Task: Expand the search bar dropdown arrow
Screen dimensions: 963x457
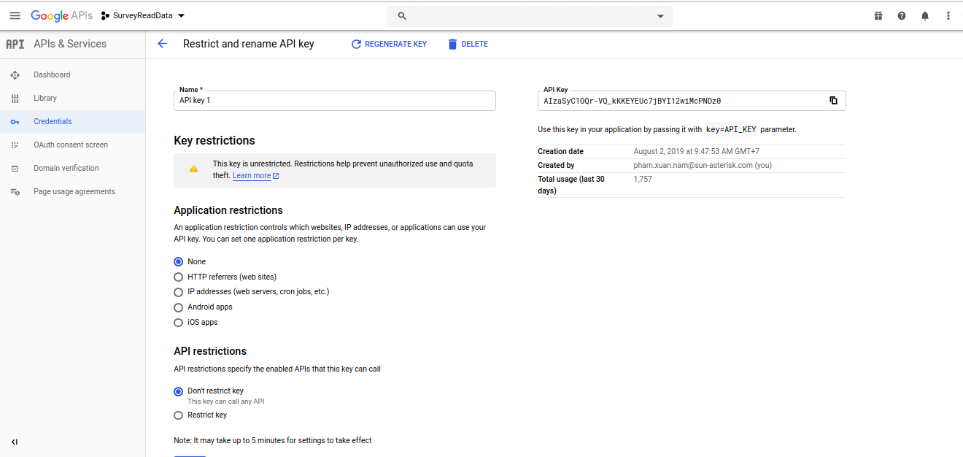Action: tap(660, 16)
